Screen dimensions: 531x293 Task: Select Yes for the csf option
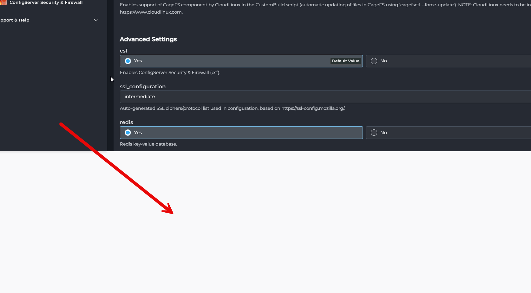[x=128, y=61]
